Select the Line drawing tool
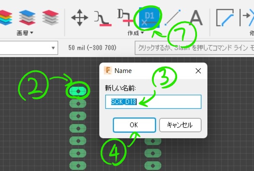Image resolution: width=254 pixels, height=171 pixels. click(172, 17)
